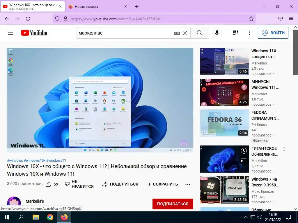This screenshot has width=298, height=223.
Task: Open the #windows hashtag link
Action: click(x=15, y=160)
